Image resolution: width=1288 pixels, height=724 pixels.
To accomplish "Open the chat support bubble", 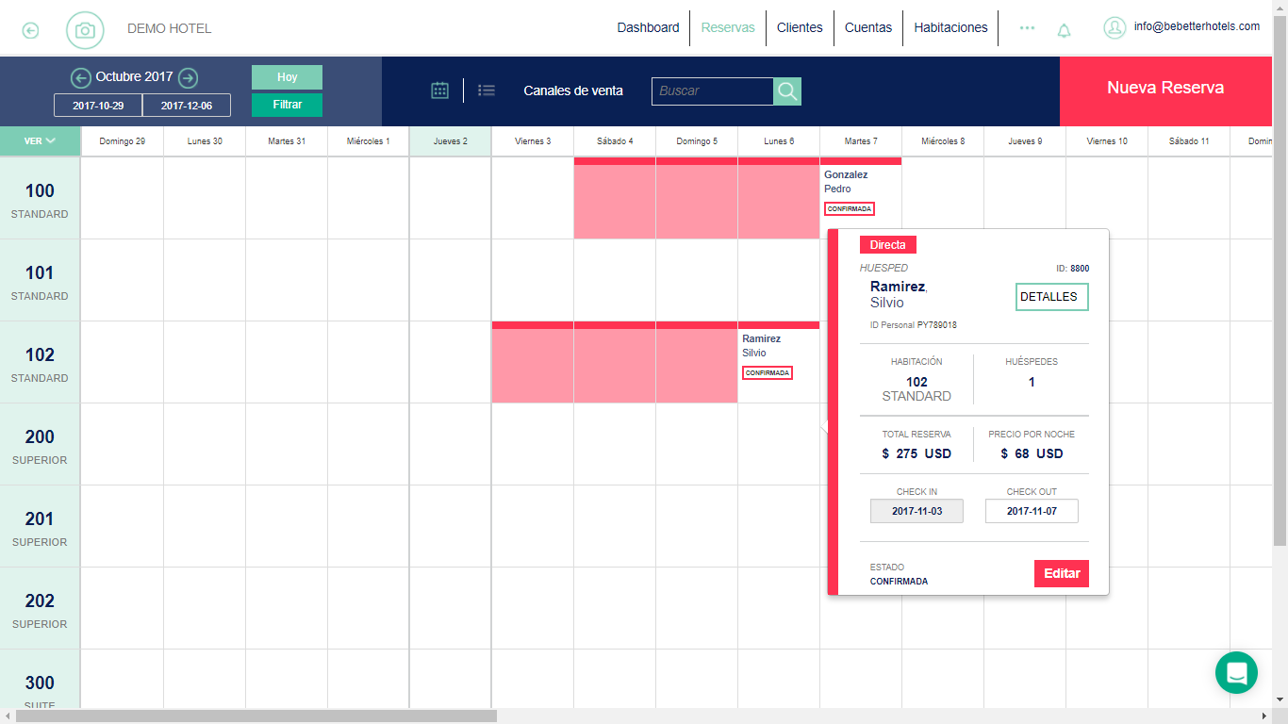I will click(1236, 673).
